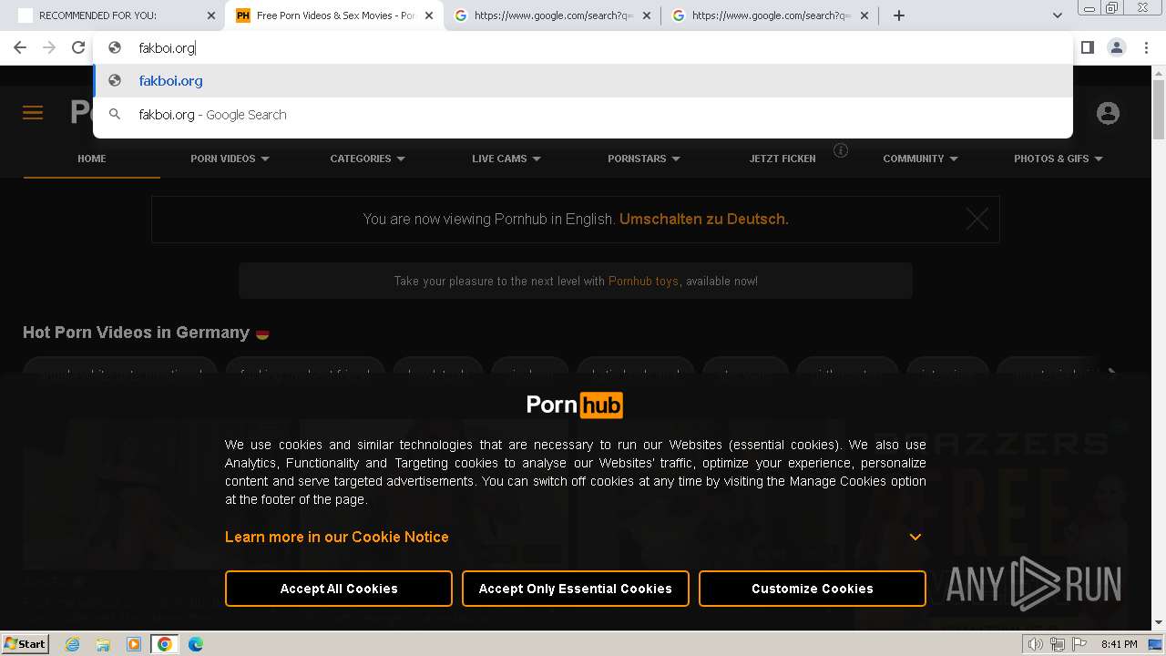Expand the LIVE CAMS dropdown
1166x656 pixels.
(x=506, y=159)
